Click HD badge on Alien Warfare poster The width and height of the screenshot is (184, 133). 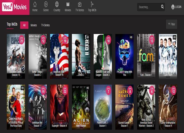[88, 88]
